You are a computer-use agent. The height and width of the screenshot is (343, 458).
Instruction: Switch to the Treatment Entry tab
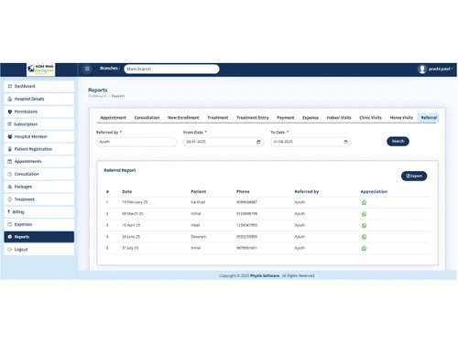tap(253, 118)
